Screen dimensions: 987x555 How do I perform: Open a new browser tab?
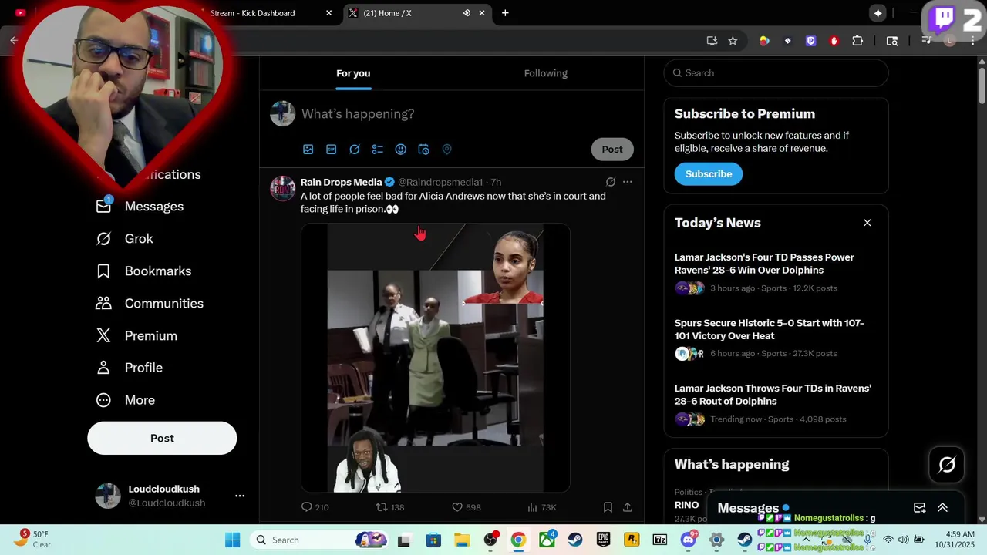point(505,13)
